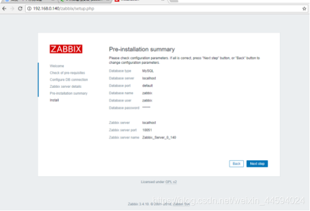Select Check of pre-requisites step

(x=67, y=73)
